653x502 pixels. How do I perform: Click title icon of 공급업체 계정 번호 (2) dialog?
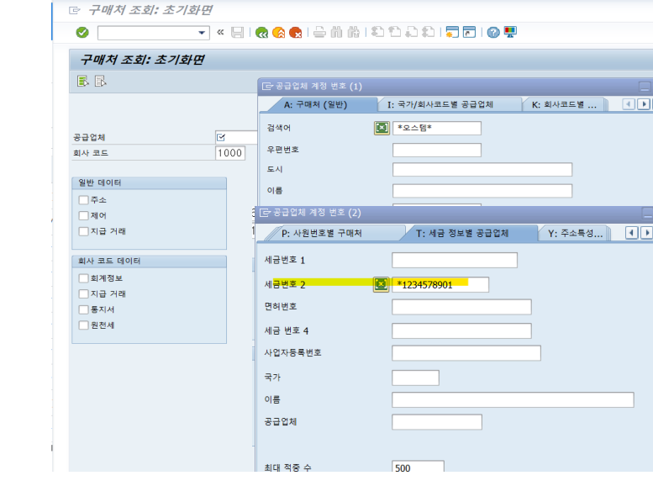[265, 213]
